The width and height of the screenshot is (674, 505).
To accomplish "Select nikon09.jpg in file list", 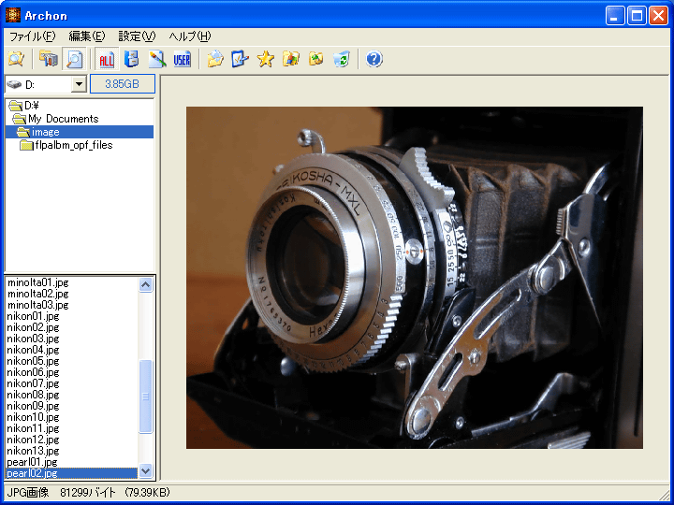I will [33, 405].
